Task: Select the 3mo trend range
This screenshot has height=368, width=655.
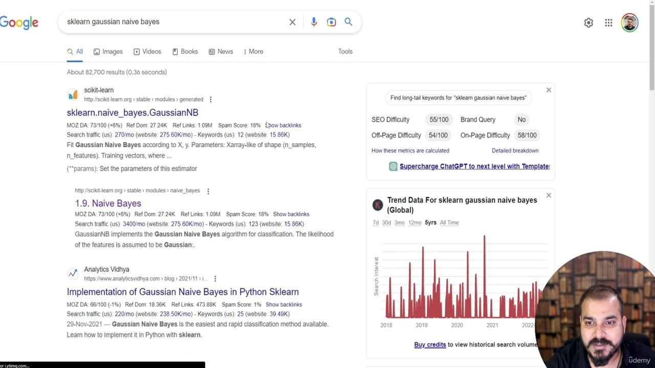Action: click(399, 223)
